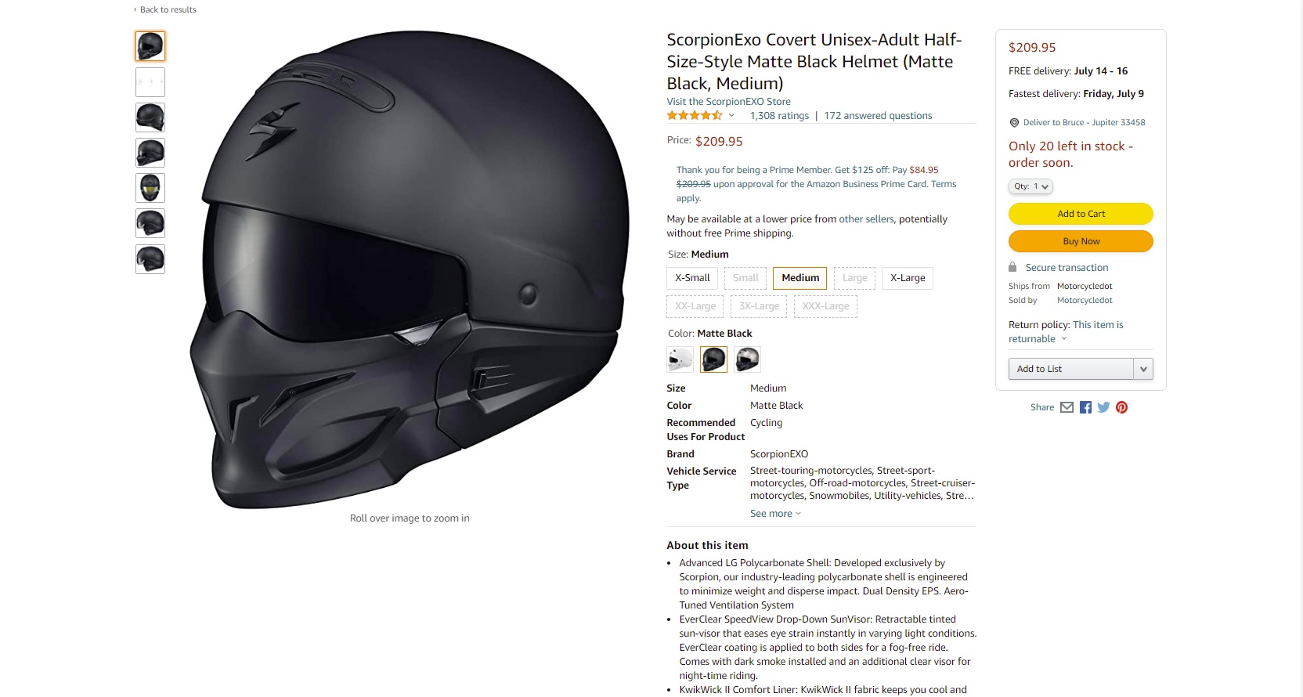This screenshot has height=697, width=1303.
Task: Select size X-Small
Action: 692,278
